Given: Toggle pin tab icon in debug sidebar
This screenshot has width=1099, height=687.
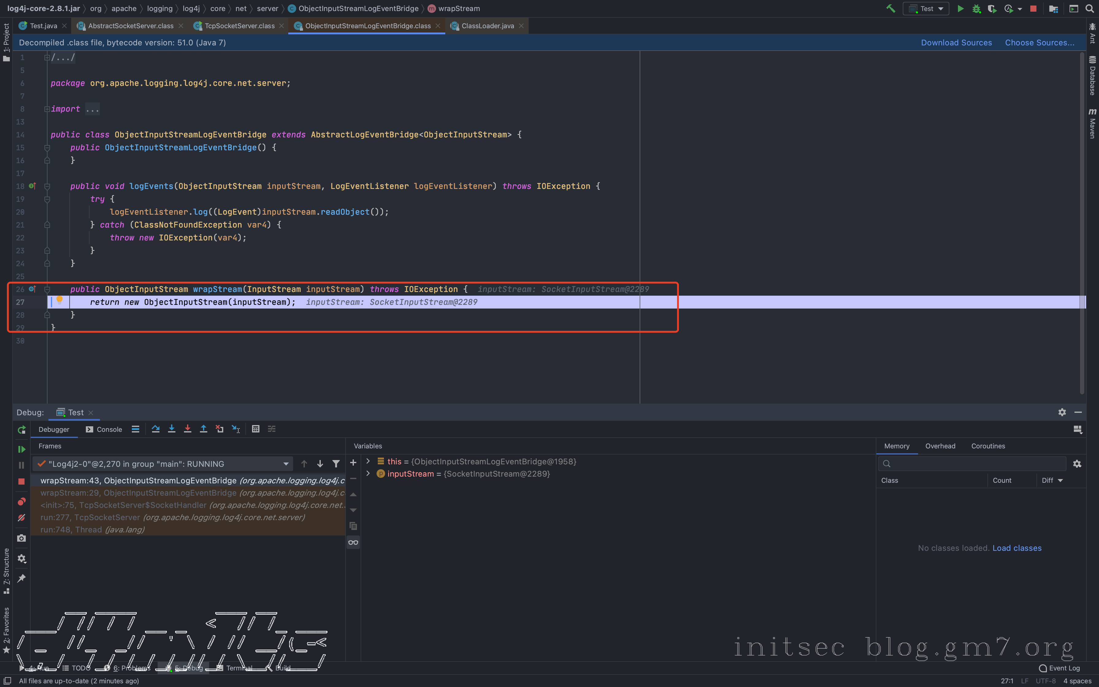Looking at the screenshot, I should [21, 578].
